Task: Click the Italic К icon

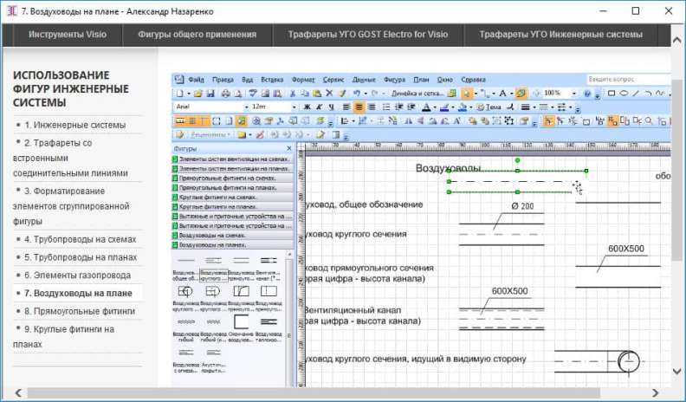Action: point(320,107)
